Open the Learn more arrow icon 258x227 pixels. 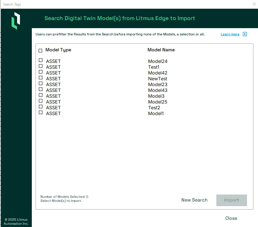(245, 34)
